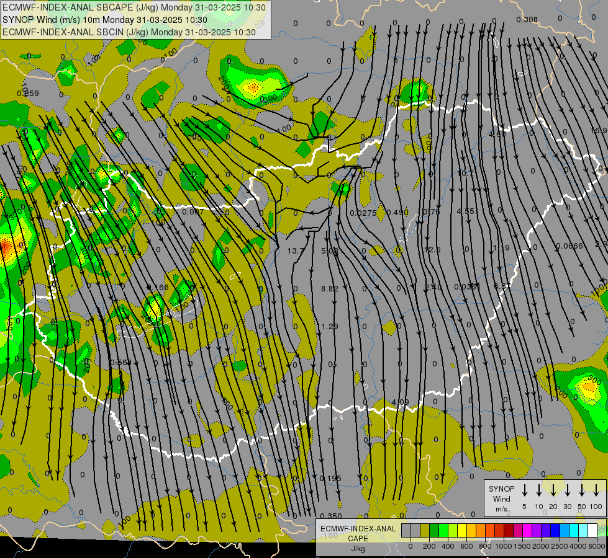Click the SBCIN layer title line in the header
The image size is (608, 558).
[129, 32]
